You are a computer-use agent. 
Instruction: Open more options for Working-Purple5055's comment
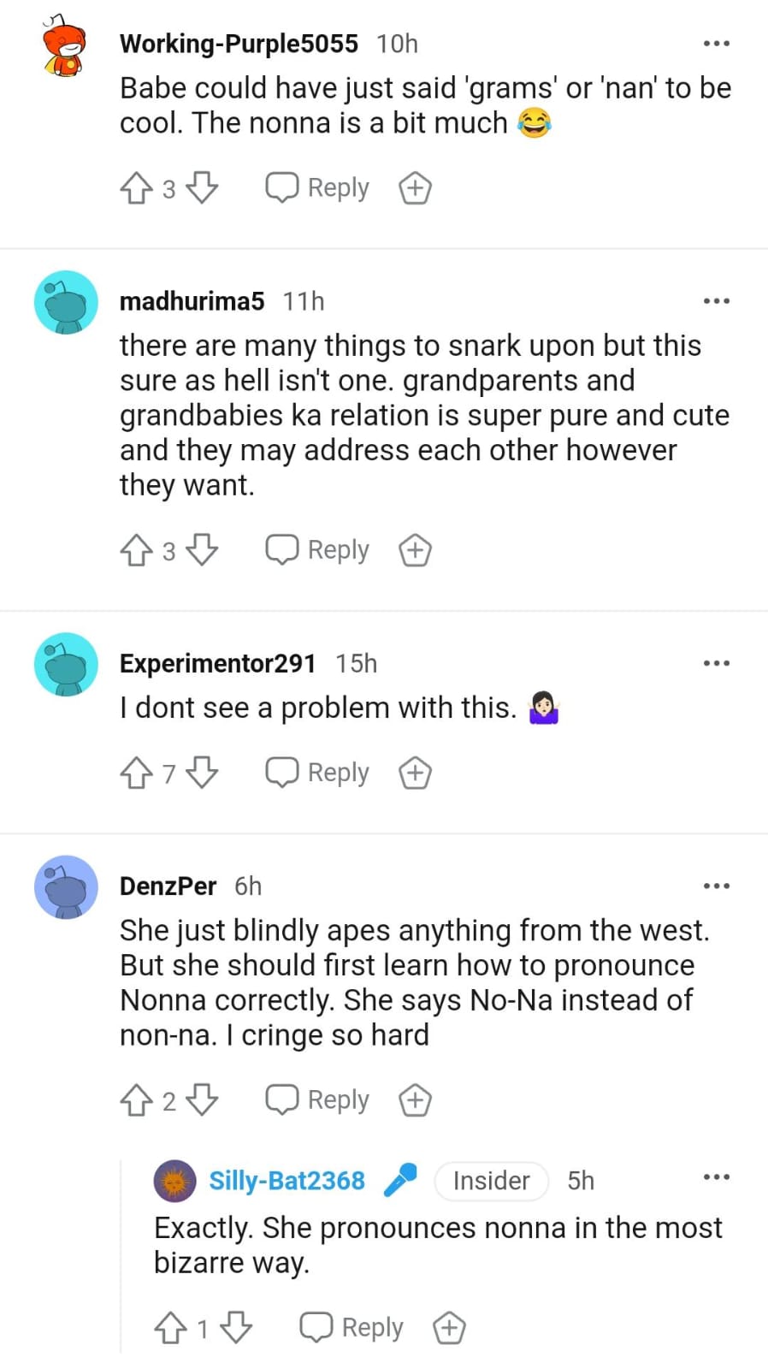point(716,44)
